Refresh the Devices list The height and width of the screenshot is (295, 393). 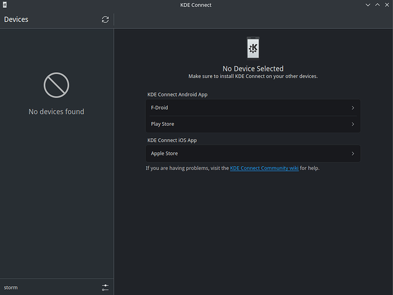tap(105, 20)
